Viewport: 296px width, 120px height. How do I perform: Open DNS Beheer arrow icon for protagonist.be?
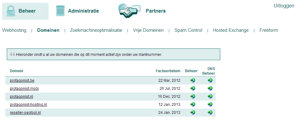[x=210, y=81]
